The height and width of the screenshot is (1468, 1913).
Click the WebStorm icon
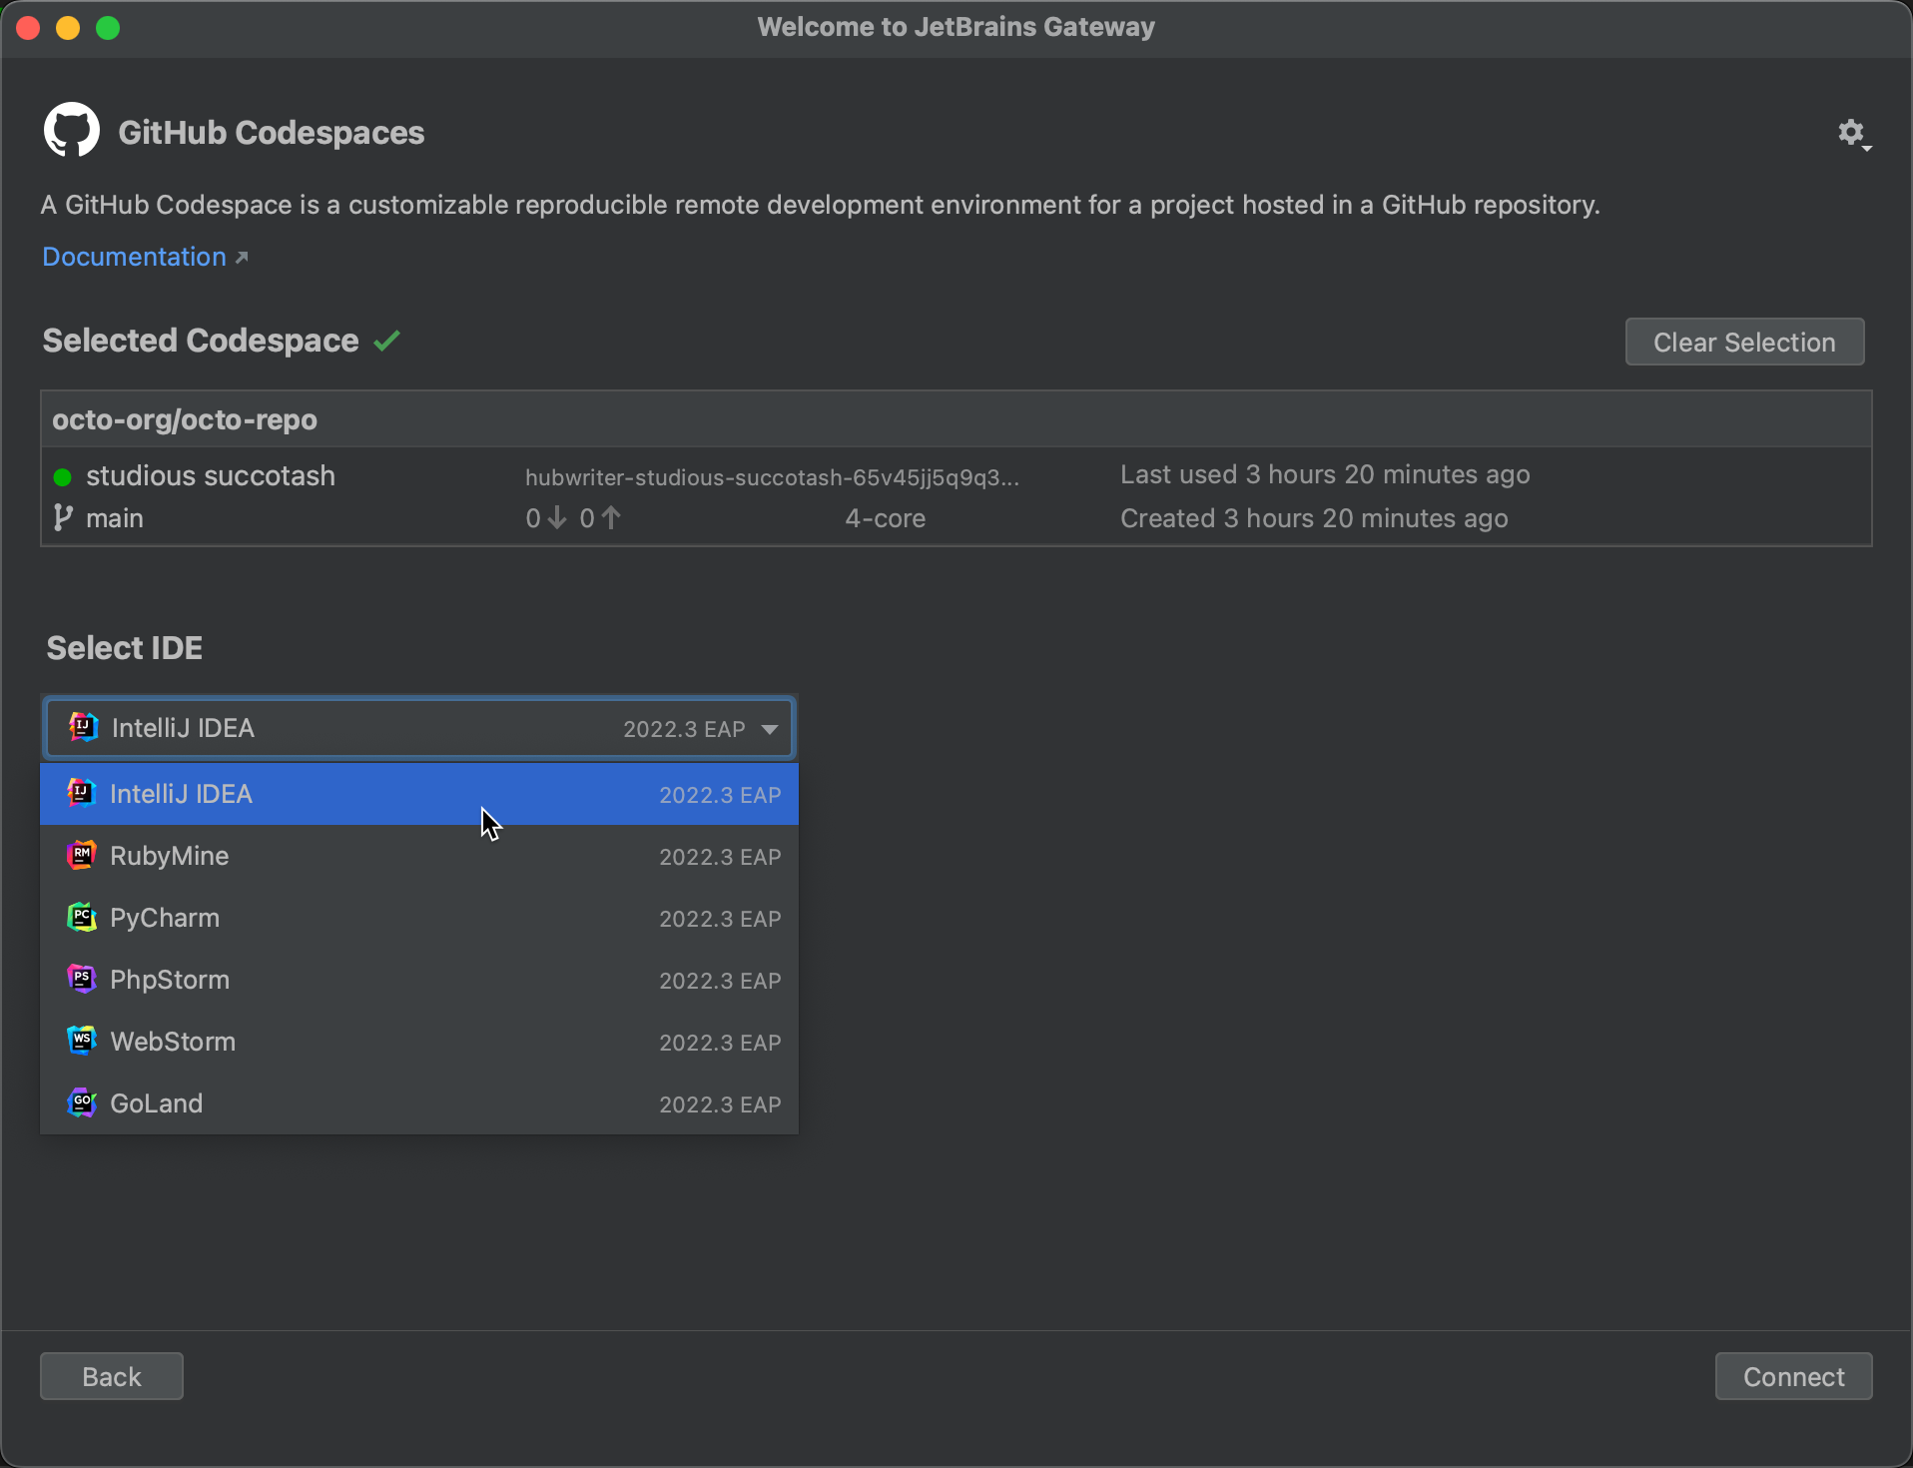coord(81,1041)
